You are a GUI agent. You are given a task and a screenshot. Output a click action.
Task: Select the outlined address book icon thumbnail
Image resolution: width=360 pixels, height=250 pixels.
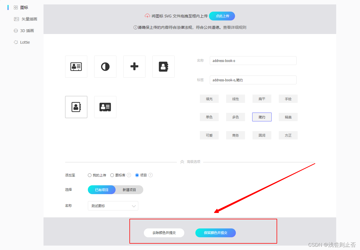76,107
